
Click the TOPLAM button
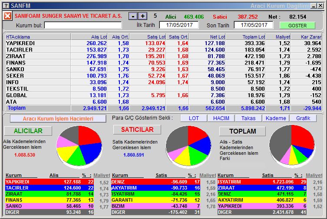(243, 131)
